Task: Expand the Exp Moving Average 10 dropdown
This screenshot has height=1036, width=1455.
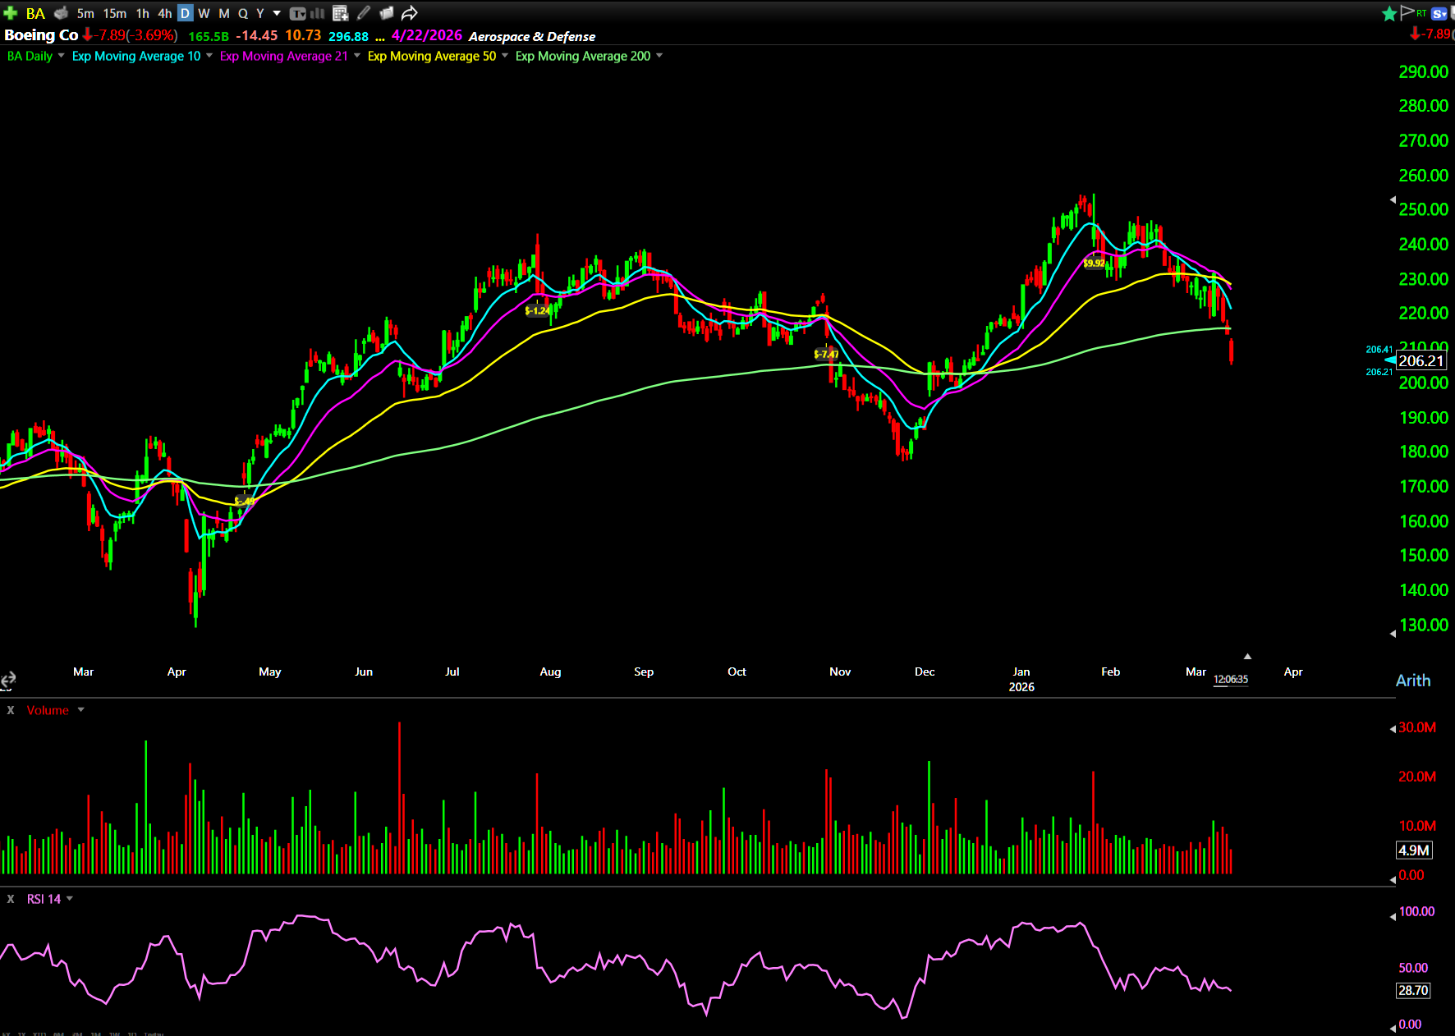Action: point(209,56)
